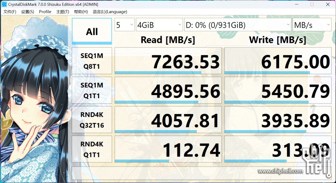This screenshot has height=183, width=336.
Task: Close the CrystalDiskMark window
Action: click(328, 4)
